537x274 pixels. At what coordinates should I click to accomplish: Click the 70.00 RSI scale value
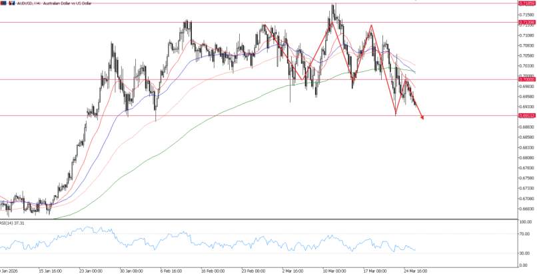(x=524, y=234)
